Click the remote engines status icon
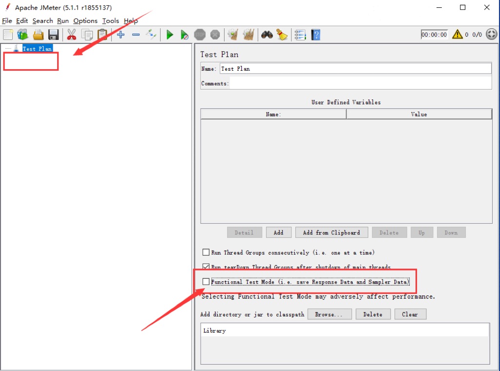The width and height of the screenshot is (500, 371). click(491, 34)
